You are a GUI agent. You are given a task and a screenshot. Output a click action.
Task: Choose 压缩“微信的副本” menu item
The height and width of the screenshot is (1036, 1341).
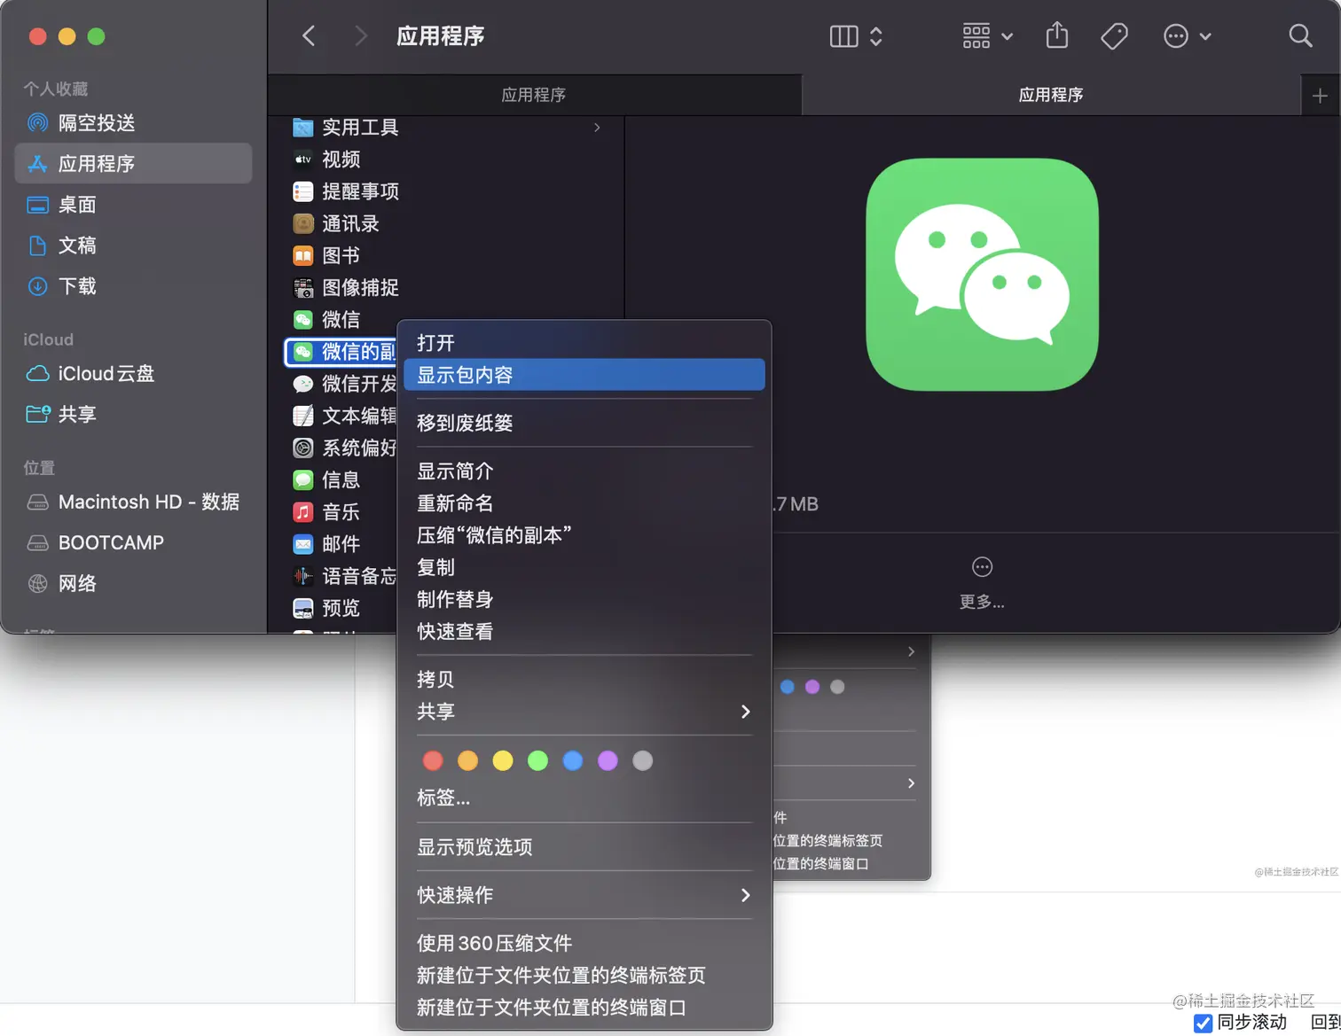coord(584,535)
